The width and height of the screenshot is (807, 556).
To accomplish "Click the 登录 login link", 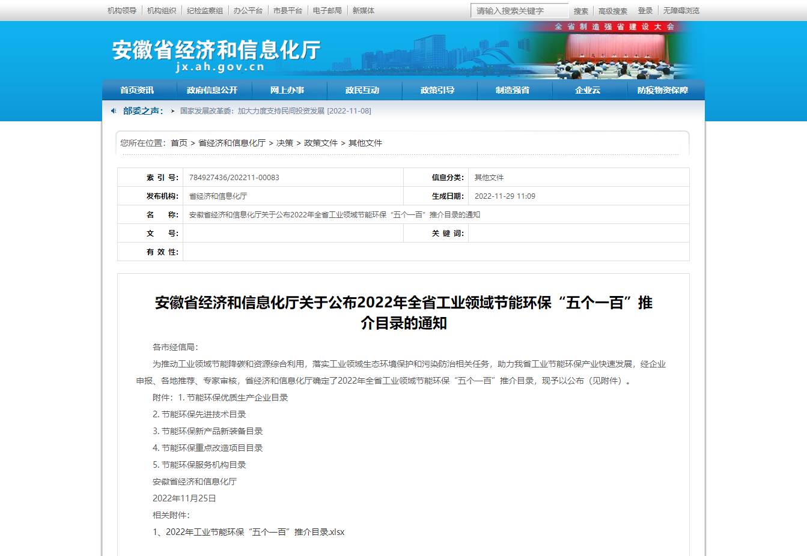I will coord(645,11).
